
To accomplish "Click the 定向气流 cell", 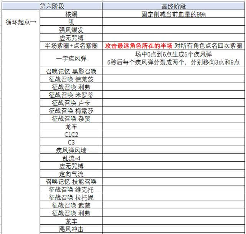I will pyautogui.click(x=71, y=174).
